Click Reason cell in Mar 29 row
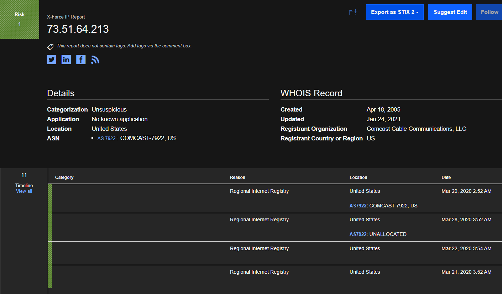This screenshot has width=502, height=294. (259, 191)
